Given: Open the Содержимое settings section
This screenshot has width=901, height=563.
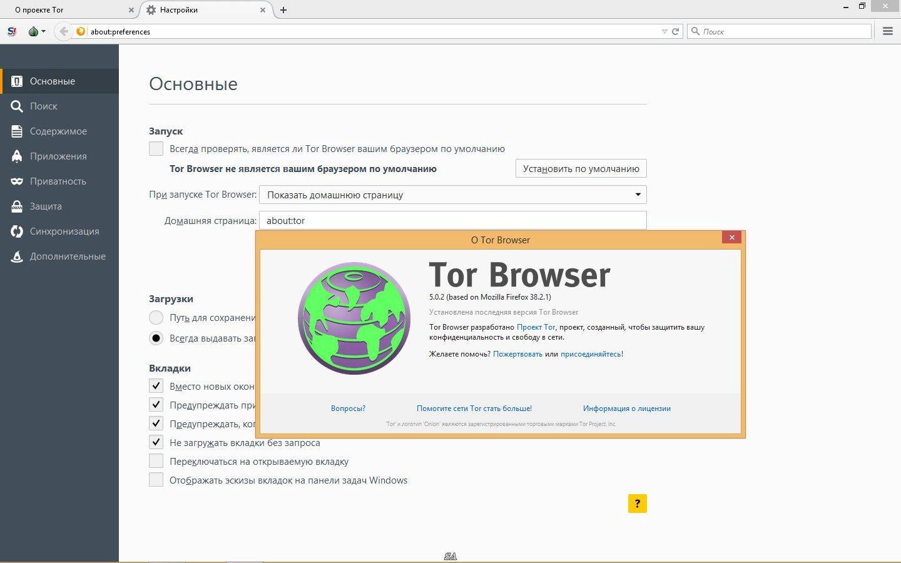Looking at the screenshot, I should click(59, 131).
